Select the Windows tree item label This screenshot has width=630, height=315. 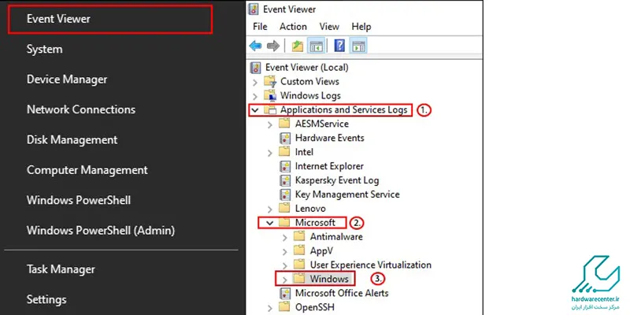[329, 279]
